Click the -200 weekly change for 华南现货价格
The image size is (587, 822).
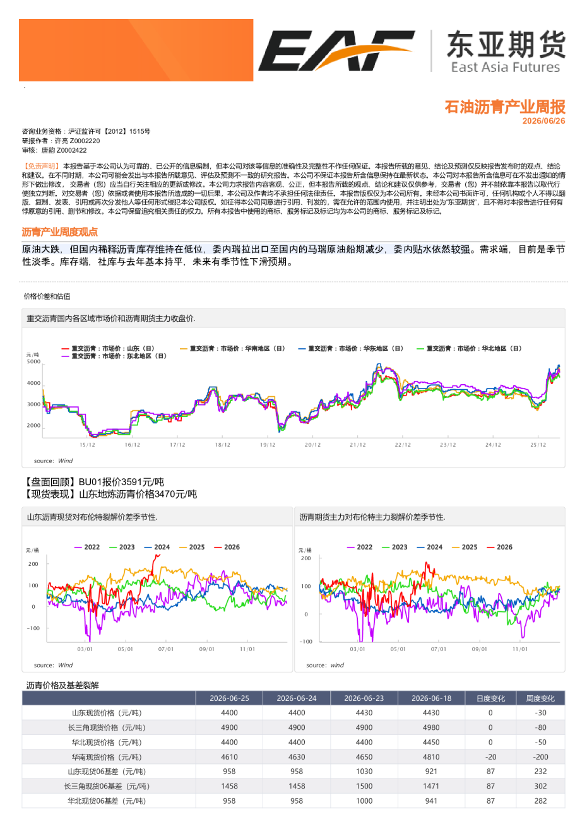pyautogui.click(x=540, y=757)
